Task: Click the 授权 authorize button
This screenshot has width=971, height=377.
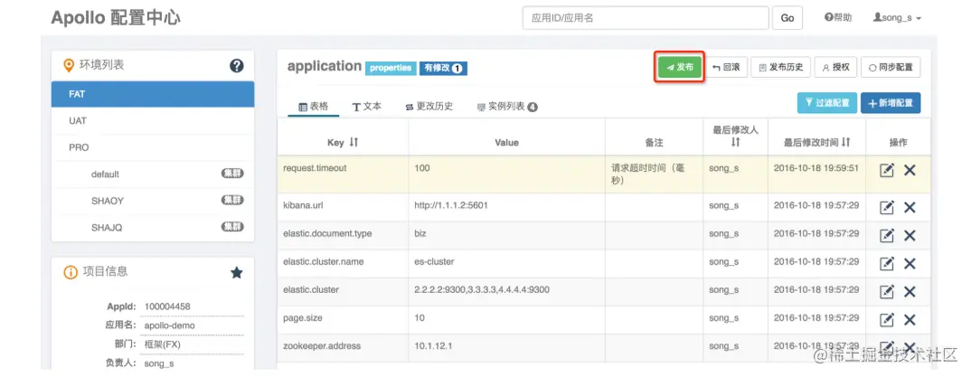Action: tap(835, 67)
